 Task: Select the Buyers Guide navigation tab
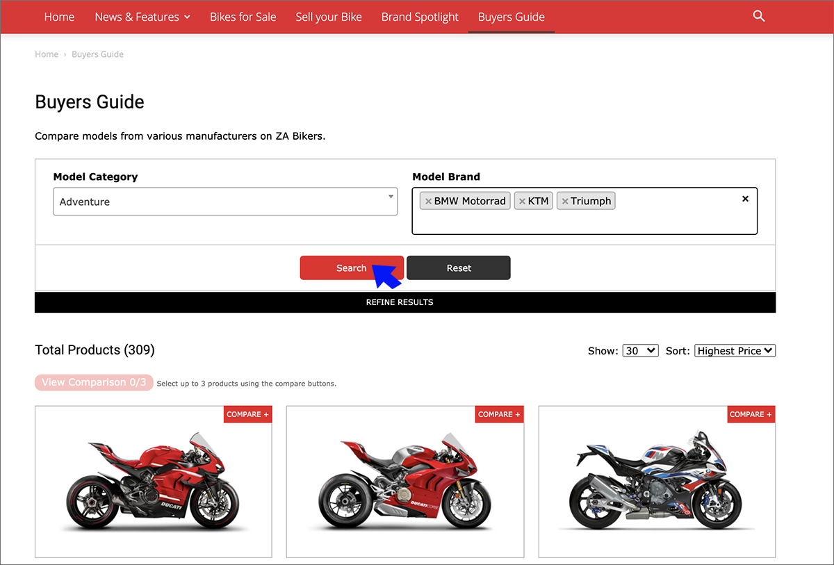coord(512,17)
